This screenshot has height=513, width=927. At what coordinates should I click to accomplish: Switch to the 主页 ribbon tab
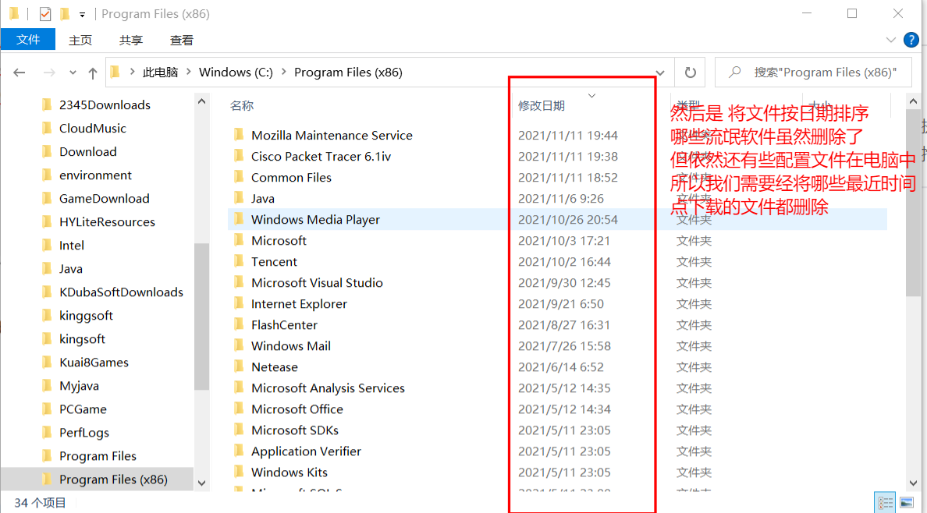80,41
